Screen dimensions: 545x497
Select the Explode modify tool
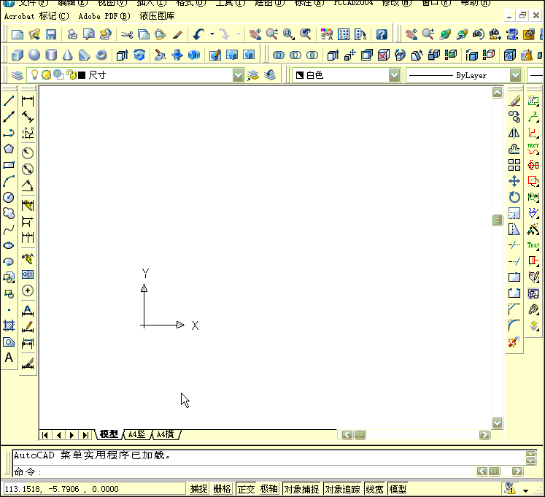pyautogui.click(x=514, y=342)
